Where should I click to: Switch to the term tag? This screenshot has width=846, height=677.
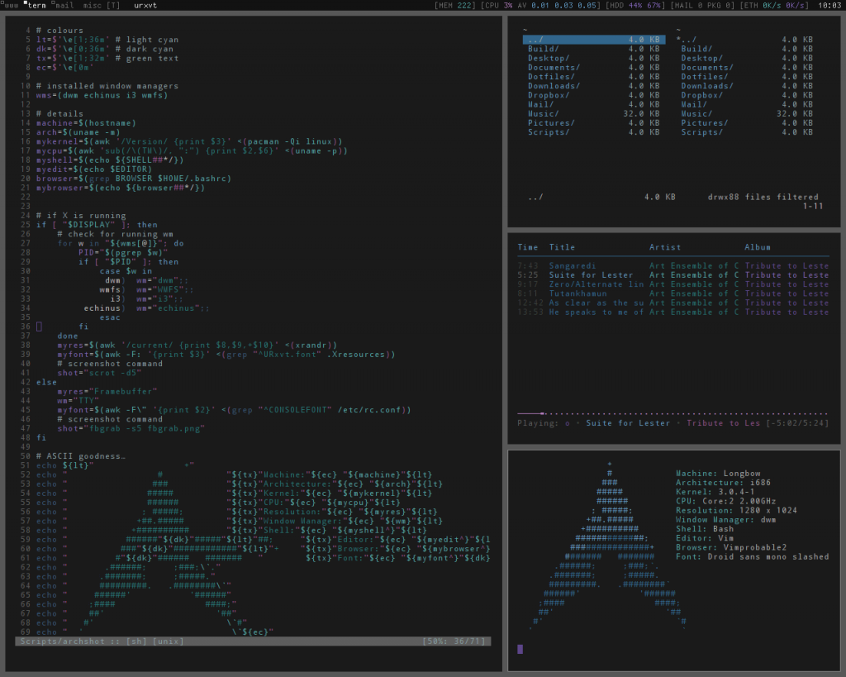click(x=35, y=5)
